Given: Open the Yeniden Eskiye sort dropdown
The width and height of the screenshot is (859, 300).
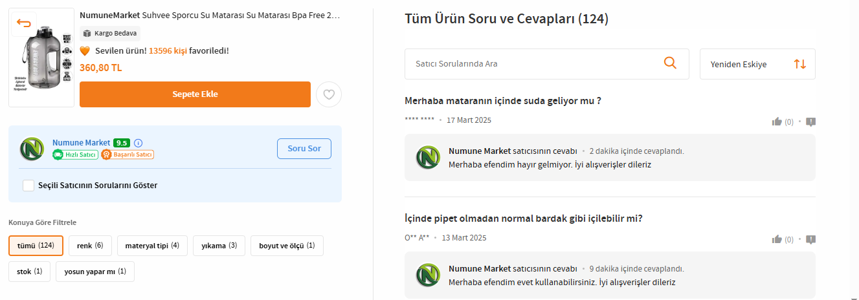Looking at the screenshot, I should coord(757,64).
